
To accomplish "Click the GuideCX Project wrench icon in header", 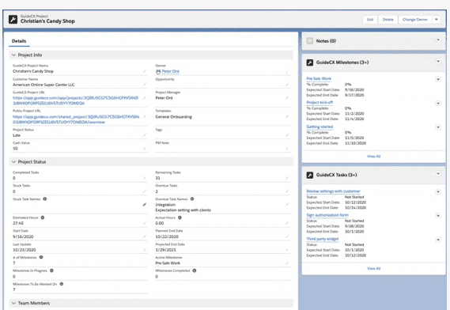I will pyautogui.click(x=13, y=20).
